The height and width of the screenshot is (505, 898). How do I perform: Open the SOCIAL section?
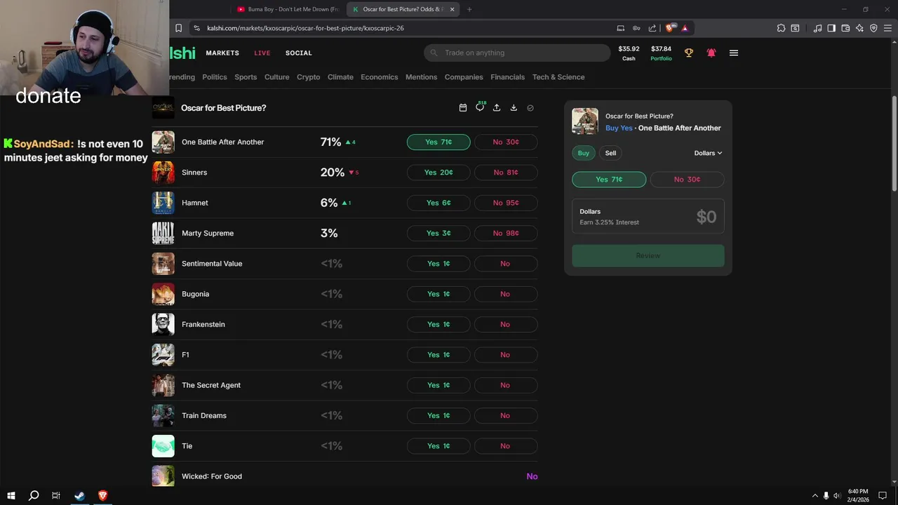(299, 53)
